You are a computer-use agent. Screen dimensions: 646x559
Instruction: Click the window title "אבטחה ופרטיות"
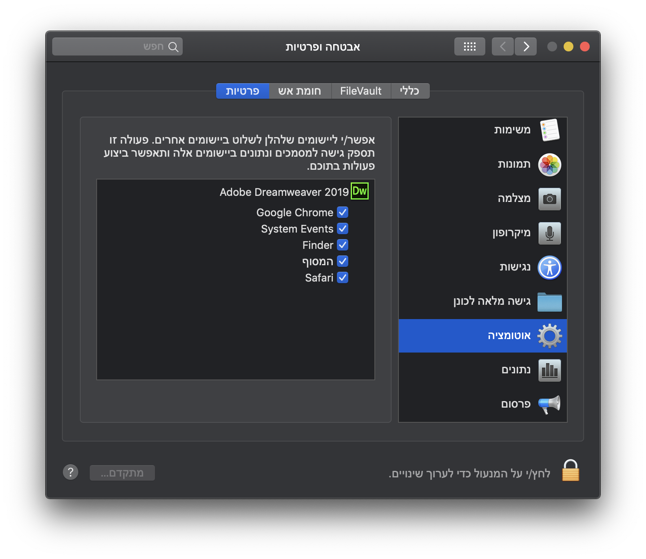(323, 47)
